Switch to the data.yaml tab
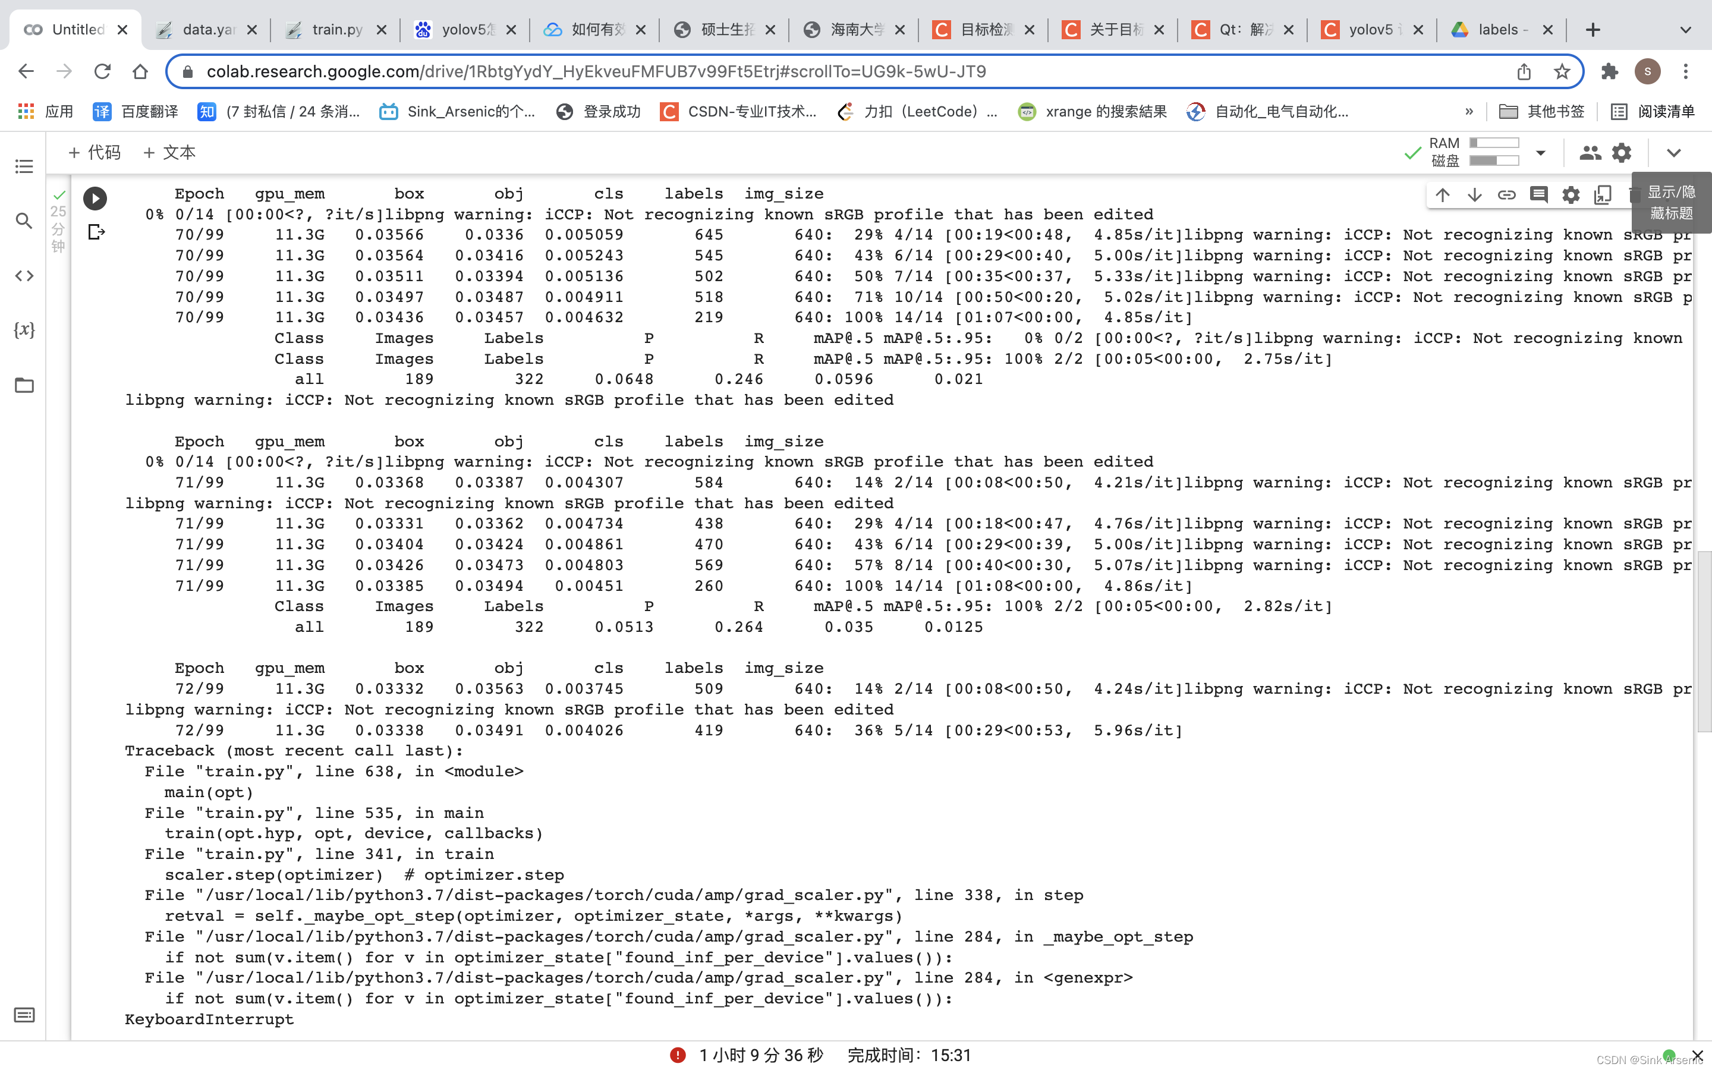This screenshot has height=1070, width=1712. point(207,30)
